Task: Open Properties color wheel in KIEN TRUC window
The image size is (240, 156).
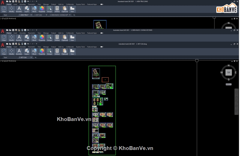Action: [x=42, y=9]
